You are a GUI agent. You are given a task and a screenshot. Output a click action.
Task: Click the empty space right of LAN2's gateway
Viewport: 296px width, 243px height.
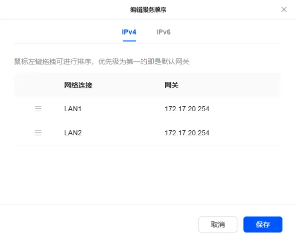[244, 133]
